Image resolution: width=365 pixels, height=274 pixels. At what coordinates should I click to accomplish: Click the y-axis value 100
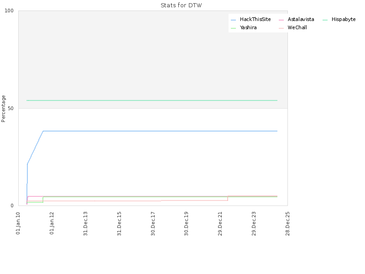click(x=9, y=11)
